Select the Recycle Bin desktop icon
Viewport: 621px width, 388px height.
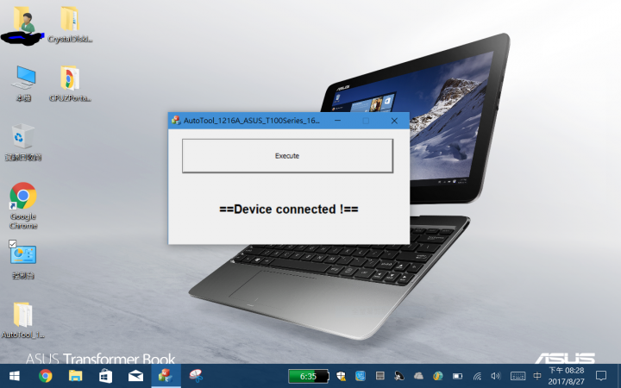[x=23, y=142]
